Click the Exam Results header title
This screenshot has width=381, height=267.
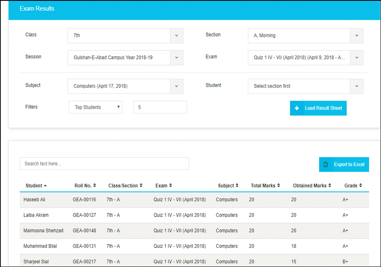(37, 9)
